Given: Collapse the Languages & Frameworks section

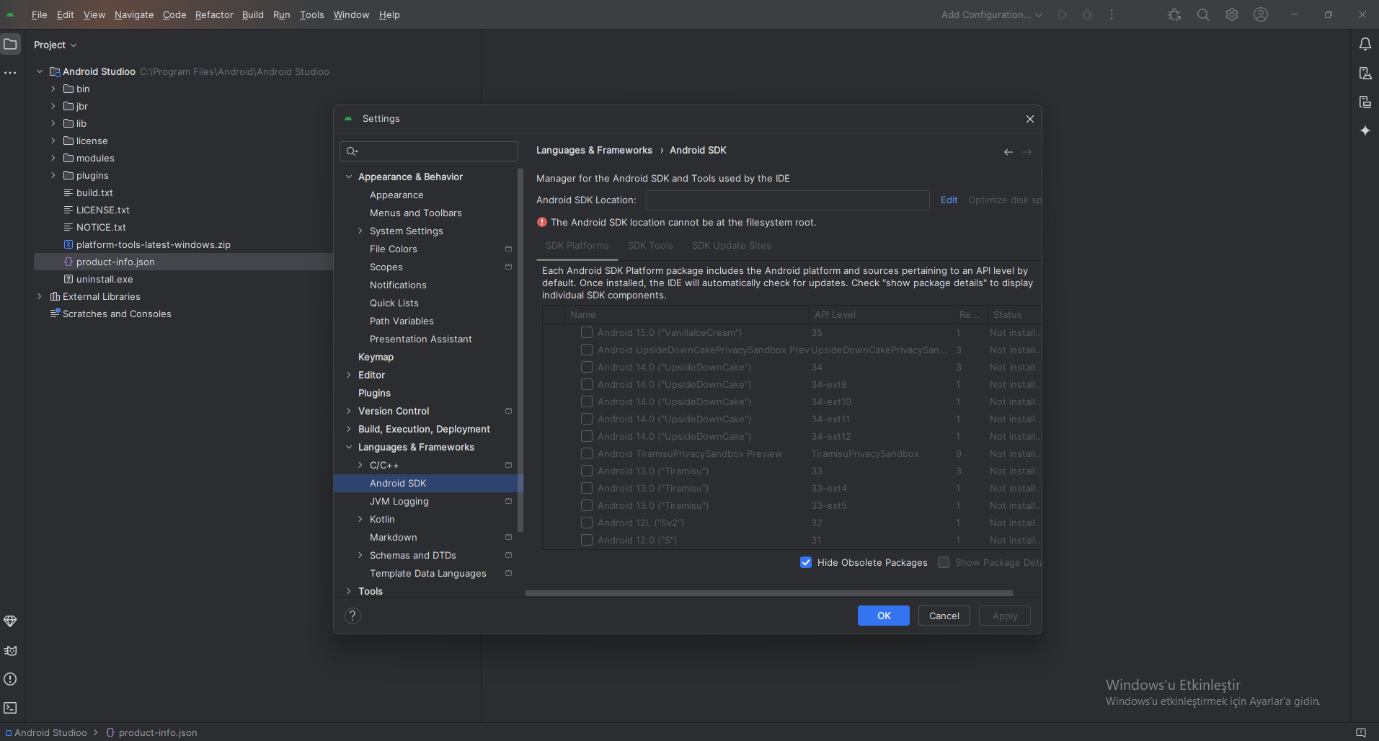Looking at the screenshot, I should 349,447.
